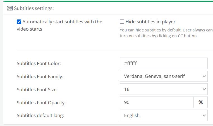Focus the Subtitles Font Color hex field
The height and width of the screenshot is (126, 213).
[x=164, y=63]
